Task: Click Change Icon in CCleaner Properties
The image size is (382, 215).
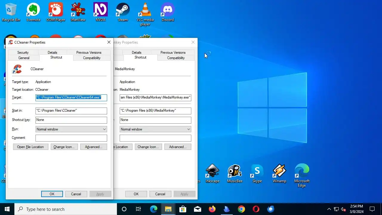Action: (x=64, y=147)
